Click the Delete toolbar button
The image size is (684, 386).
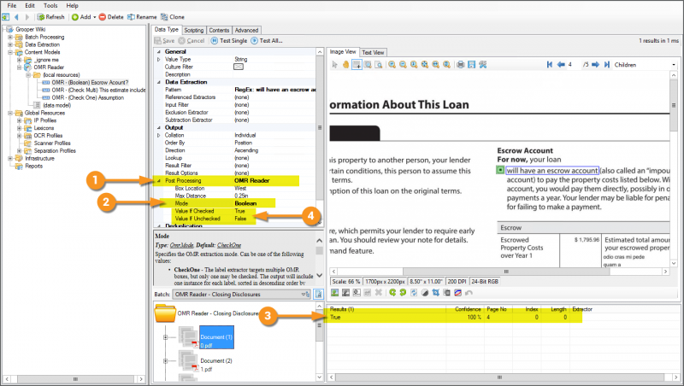click(x=111, y=17)
